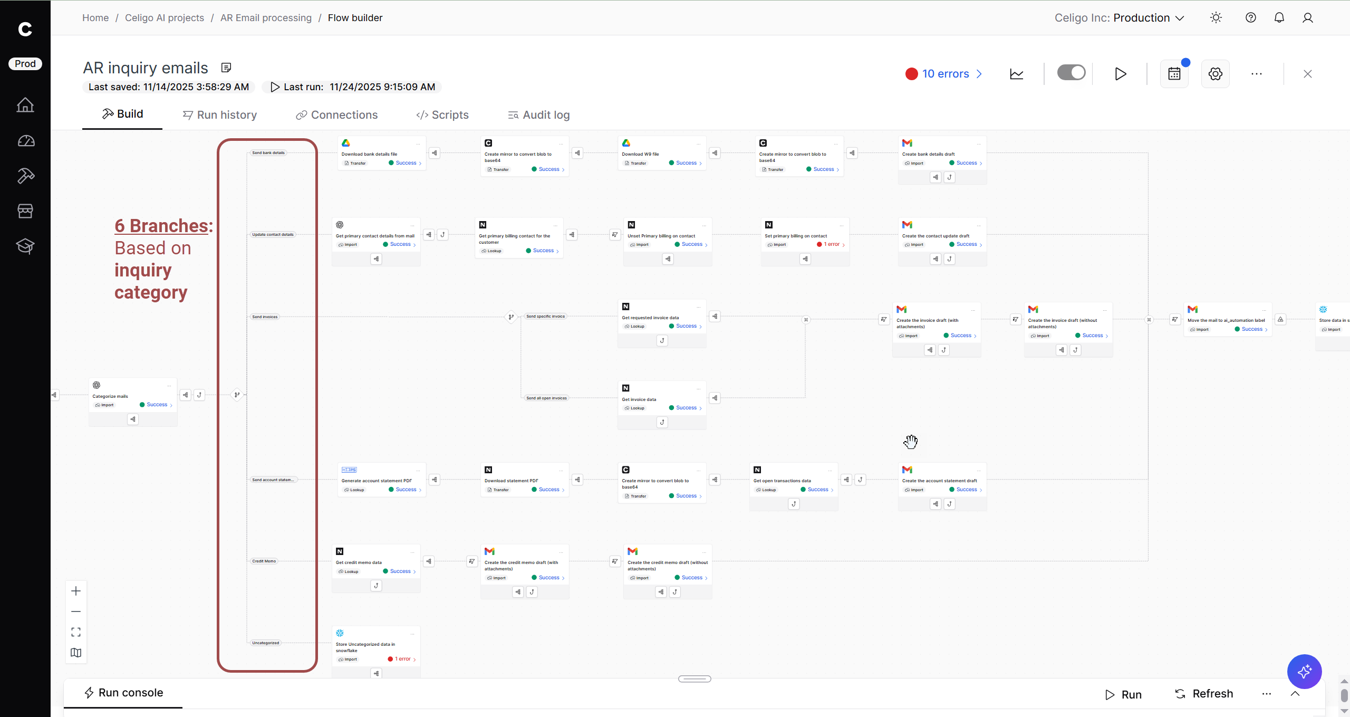Switch to the Run history tab
Image resolution: width=1350 pixels, height=717 pixels.
[220, 115]
